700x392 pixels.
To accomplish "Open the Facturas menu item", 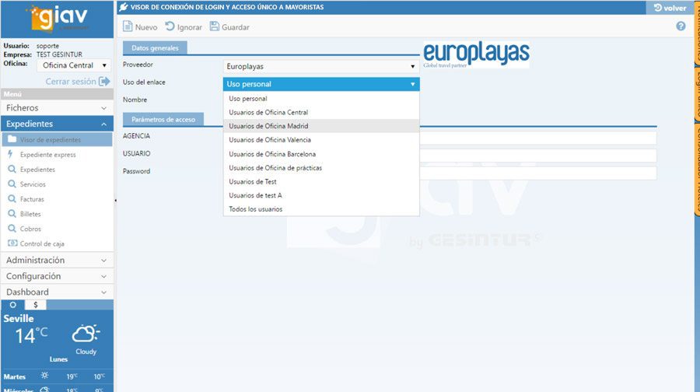I will 57,199.
